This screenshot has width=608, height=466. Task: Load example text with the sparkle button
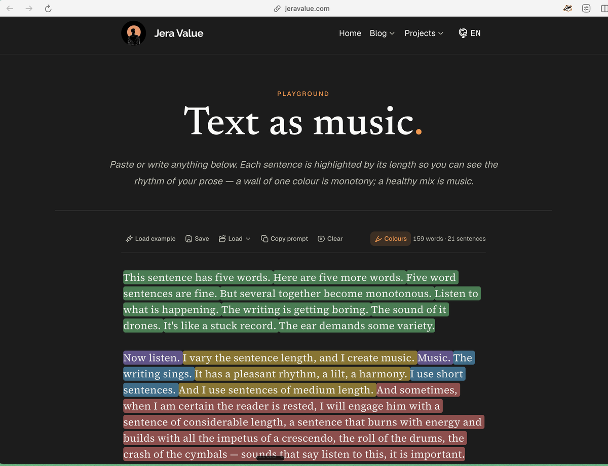tap(150, 239)
